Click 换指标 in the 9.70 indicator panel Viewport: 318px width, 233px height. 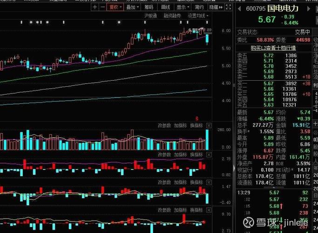[x=196, y=210]
